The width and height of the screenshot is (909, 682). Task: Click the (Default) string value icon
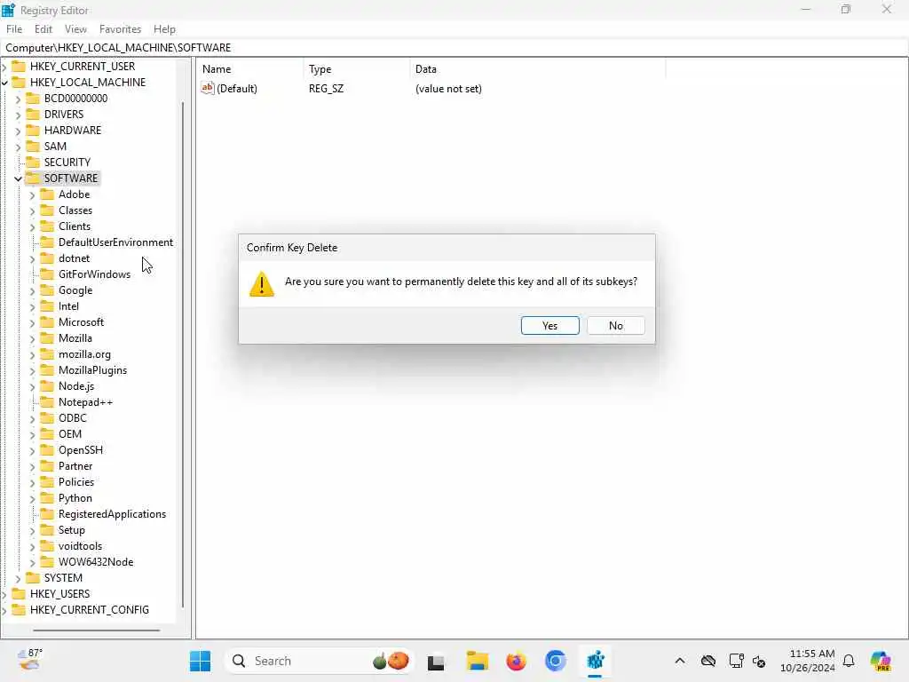pos(208,88)
